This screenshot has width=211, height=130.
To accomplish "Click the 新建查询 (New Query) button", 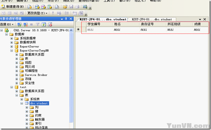I will tap(12, 7).
